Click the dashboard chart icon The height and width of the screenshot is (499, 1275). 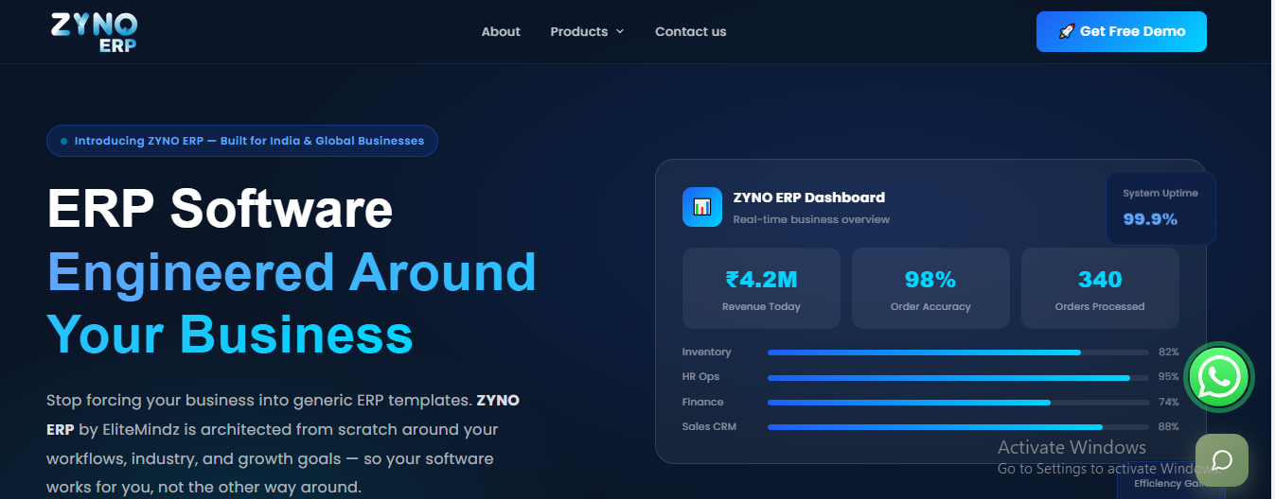tap(702, 207)
